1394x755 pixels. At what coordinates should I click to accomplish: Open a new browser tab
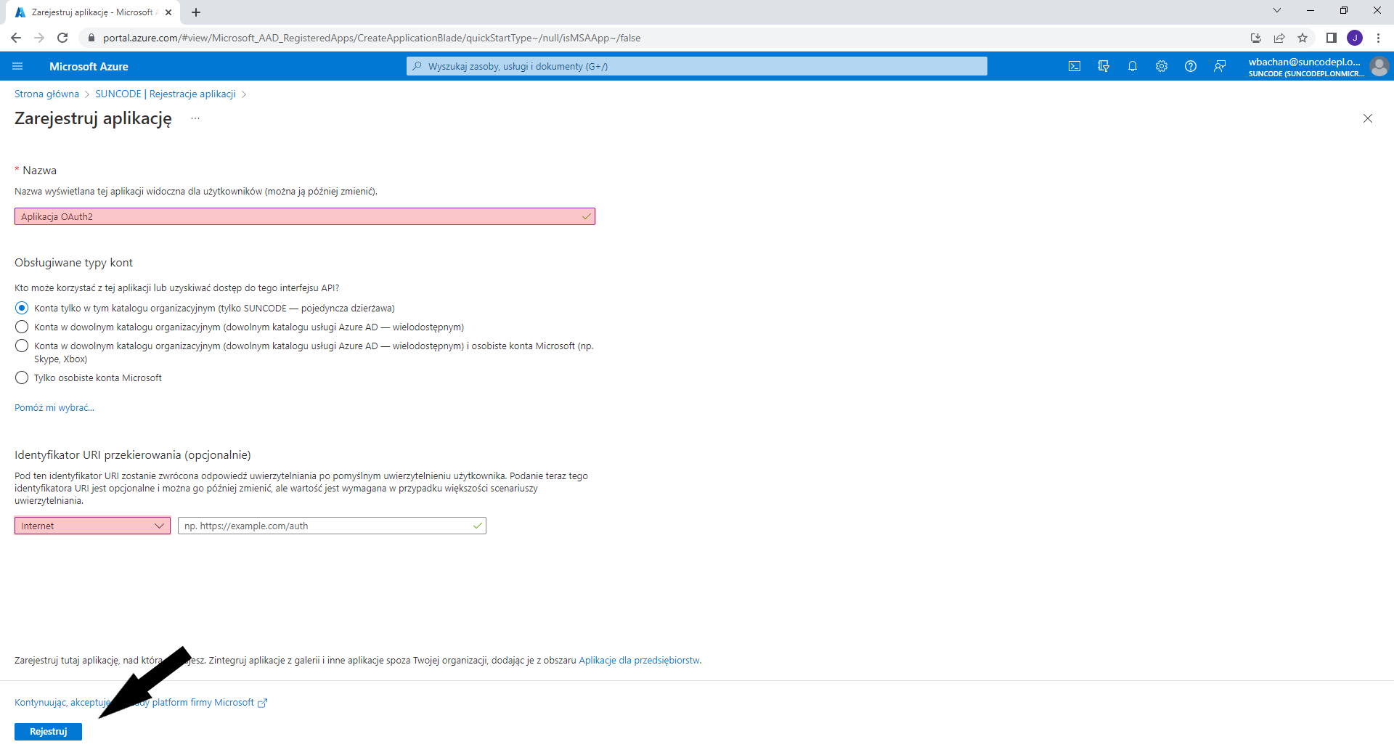[x=196, y=12]
